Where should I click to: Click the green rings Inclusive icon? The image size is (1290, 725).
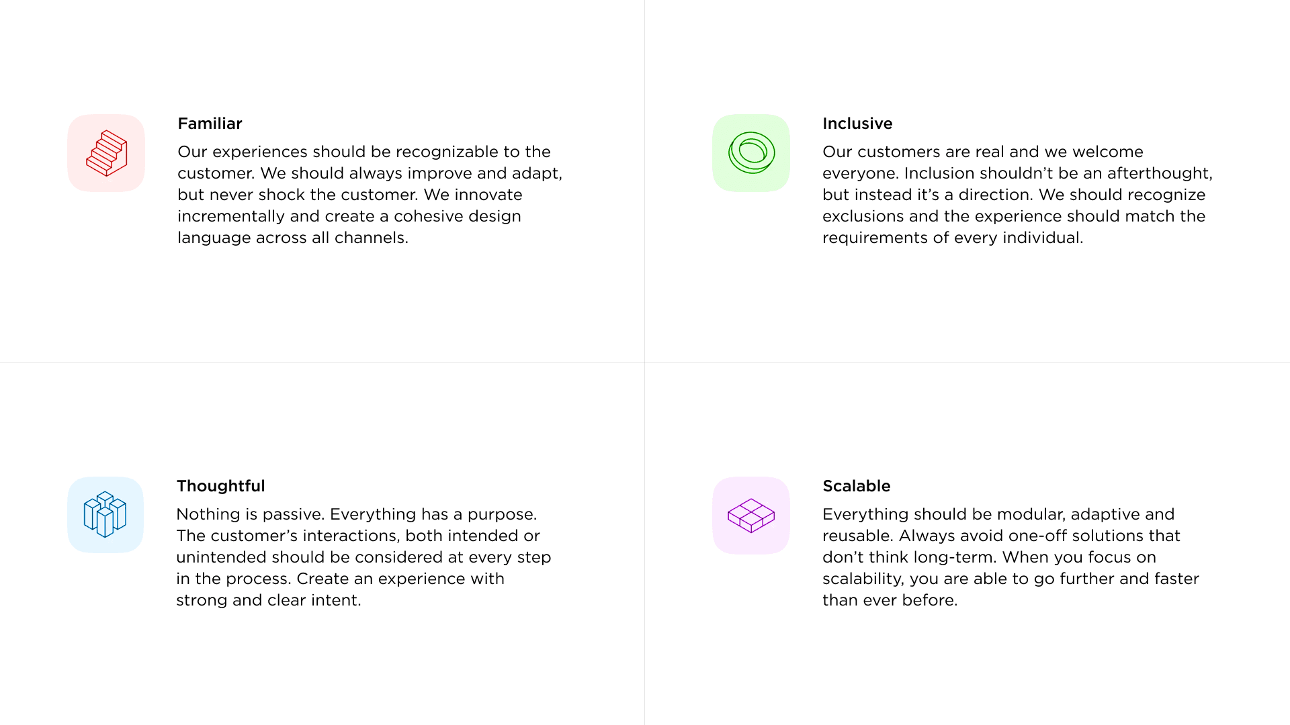tap(751, 153)
